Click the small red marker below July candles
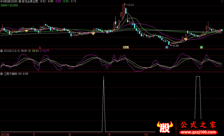 [x=40, y=47]
